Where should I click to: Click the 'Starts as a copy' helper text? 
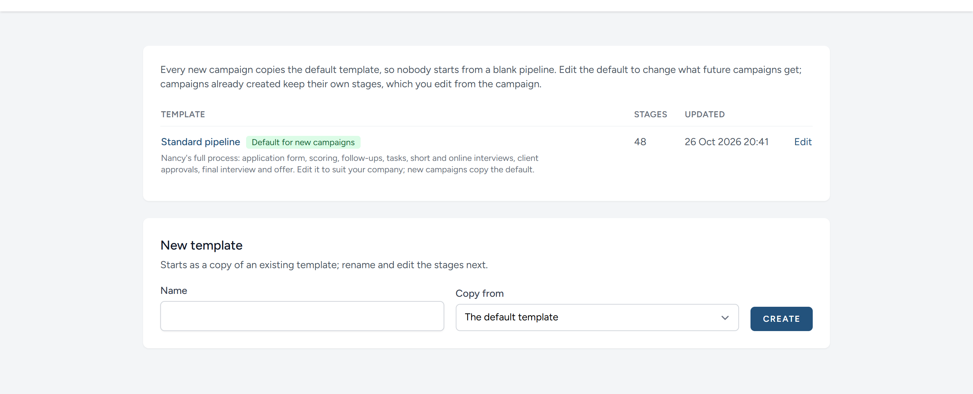tap(324, 265)
